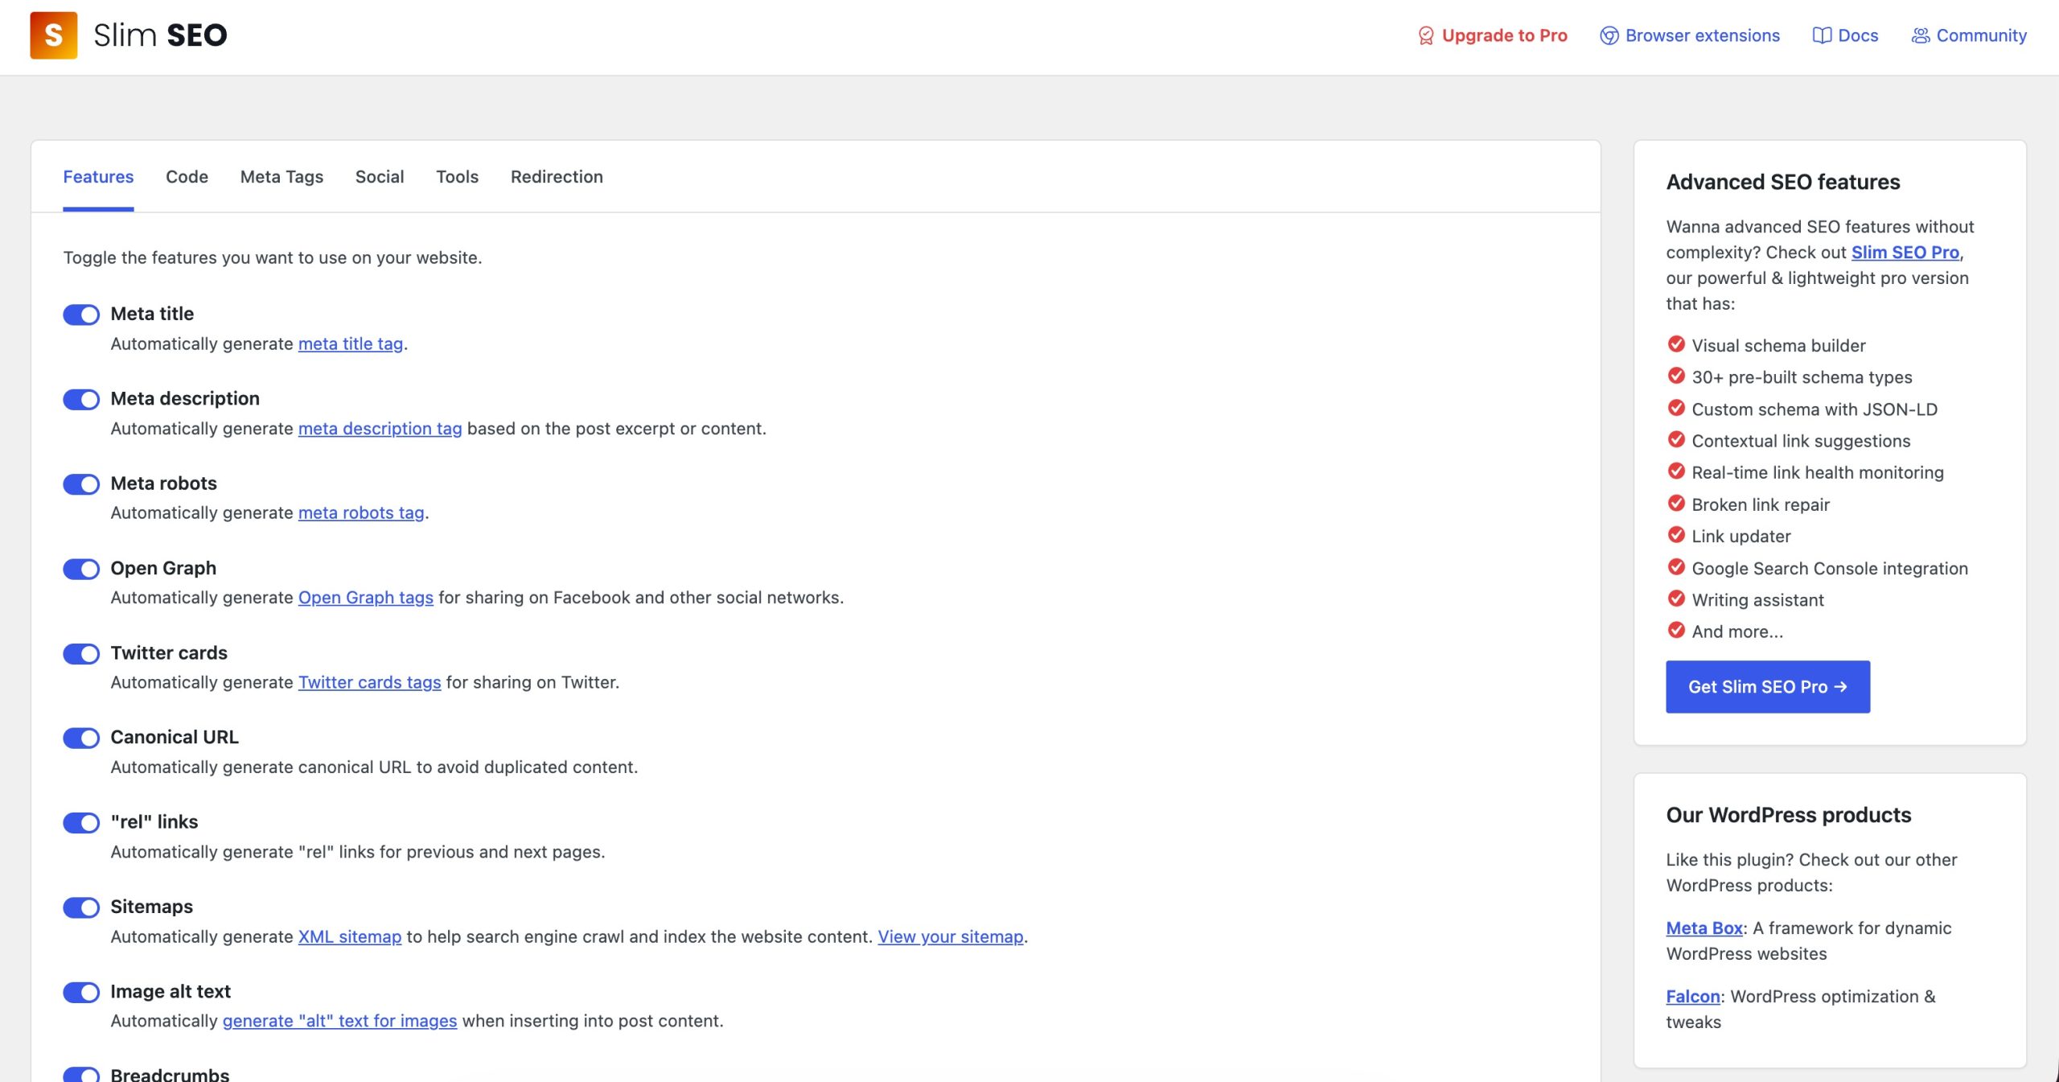2059x1082 pixels.
Task: Click the Canonical URL feature label
Action: point(175,737)
